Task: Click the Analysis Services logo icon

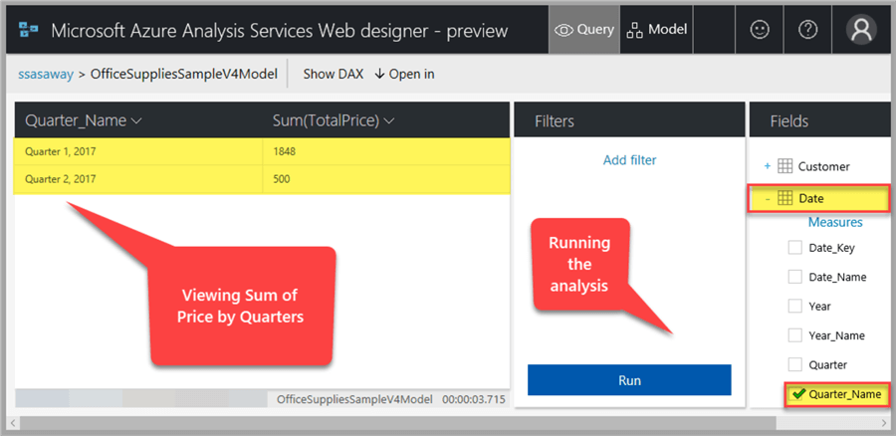Action: 29,30
